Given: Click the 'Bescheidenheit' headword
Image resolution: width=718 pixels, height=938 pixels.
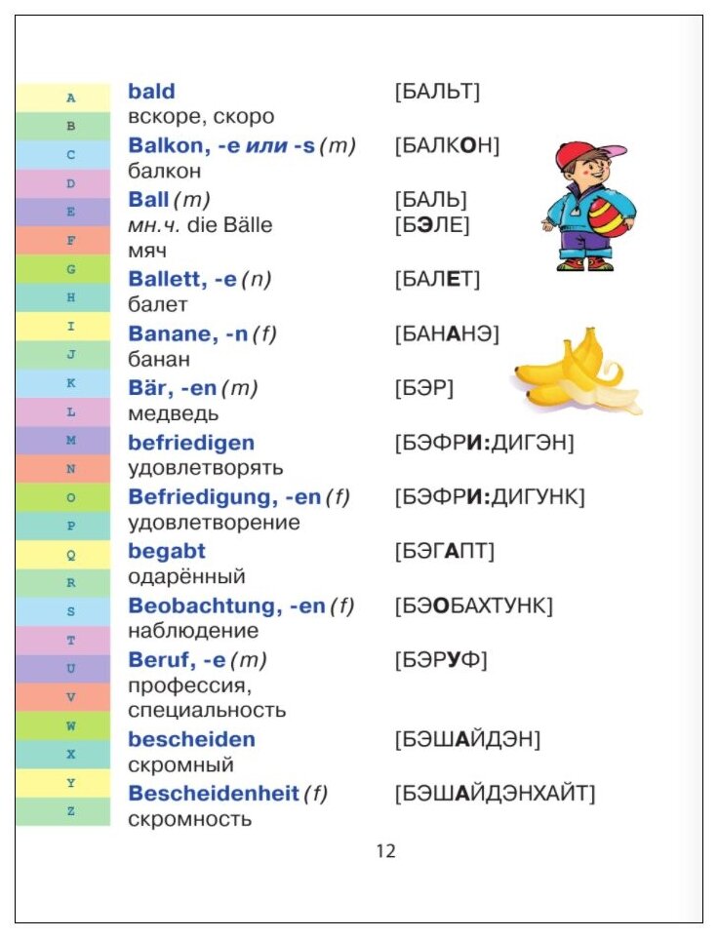Looking at the screenshot, I should [213, 794].
